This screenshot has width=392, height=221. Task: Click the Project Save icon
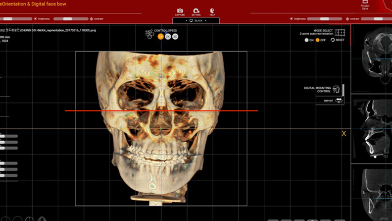coord(365,4)
